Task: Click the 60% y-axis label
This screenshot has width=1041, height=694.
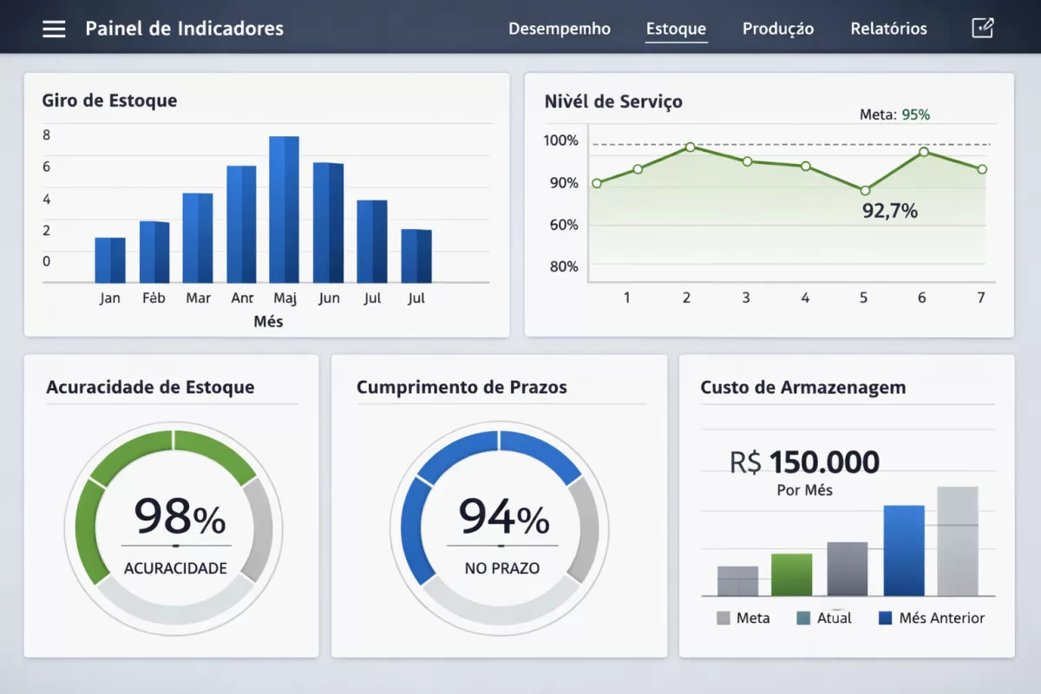Action: click(x=564, y=225)
